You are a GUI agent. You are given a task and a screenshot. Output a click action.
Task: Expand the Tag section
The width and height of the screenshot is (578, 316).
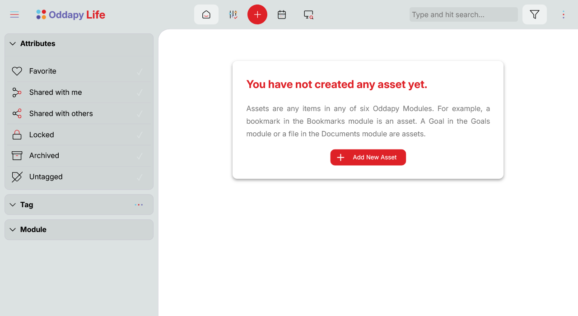click(13, 205)
